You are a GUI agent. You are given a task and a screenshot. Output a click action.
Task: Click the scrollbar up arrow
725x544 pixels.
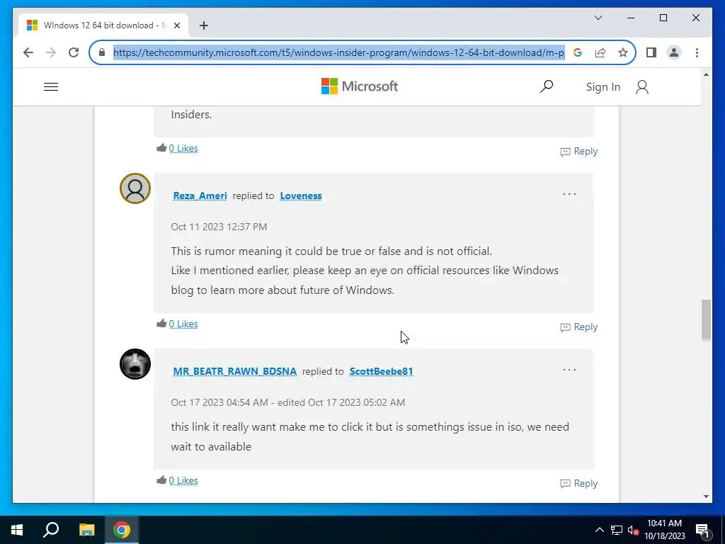point(706,74)
